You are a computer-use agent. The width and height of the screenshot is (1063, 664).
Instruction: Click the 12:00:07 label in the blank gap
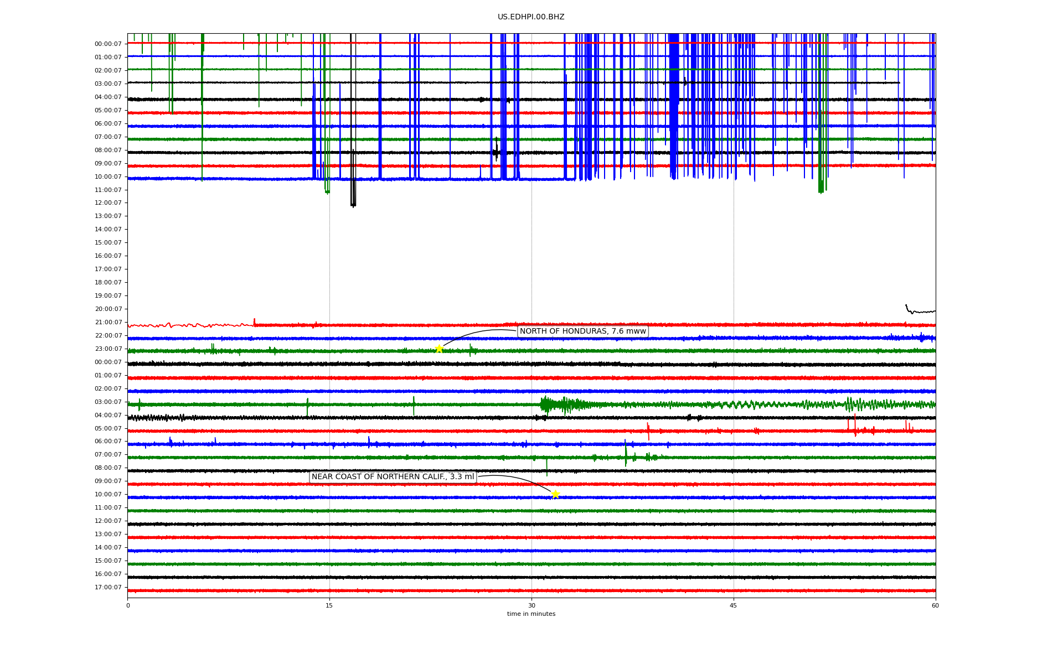[108, 203]
